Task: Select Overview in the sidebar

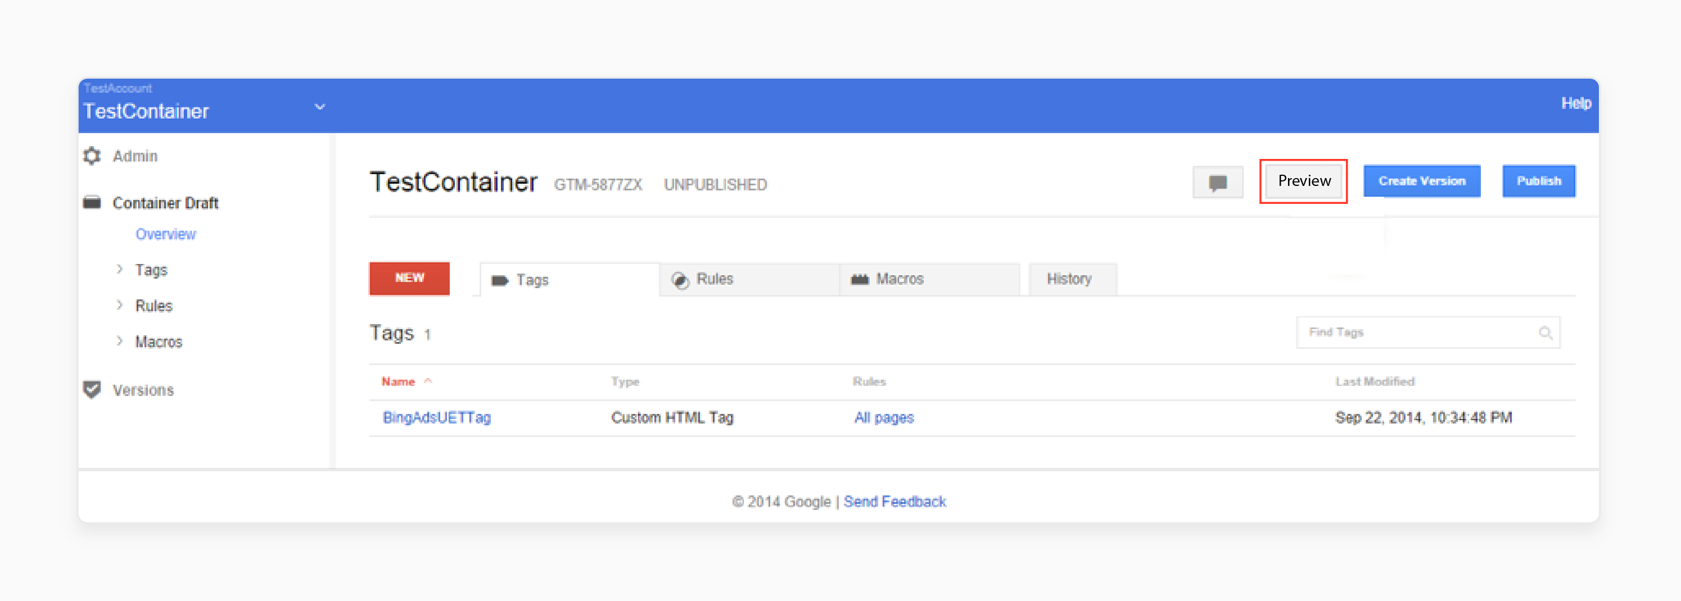Action: [166, 234]
